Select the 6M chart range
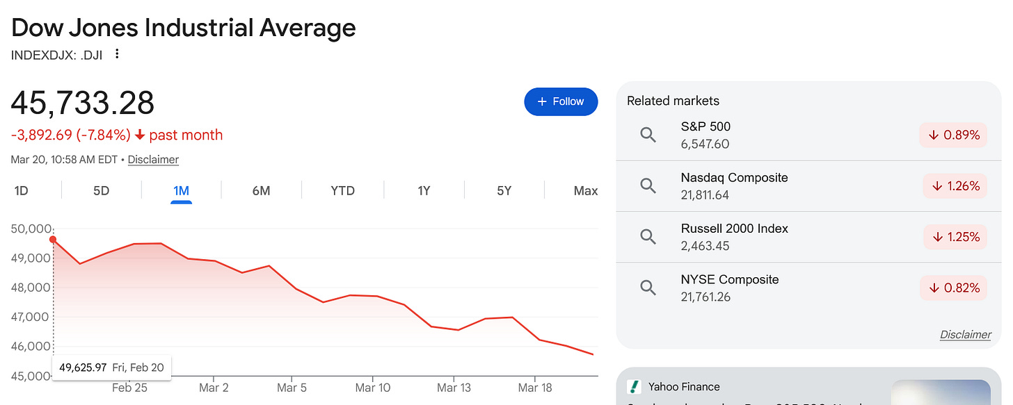The height and width of the screenshot is (405, 1013). tap(261, 190)
